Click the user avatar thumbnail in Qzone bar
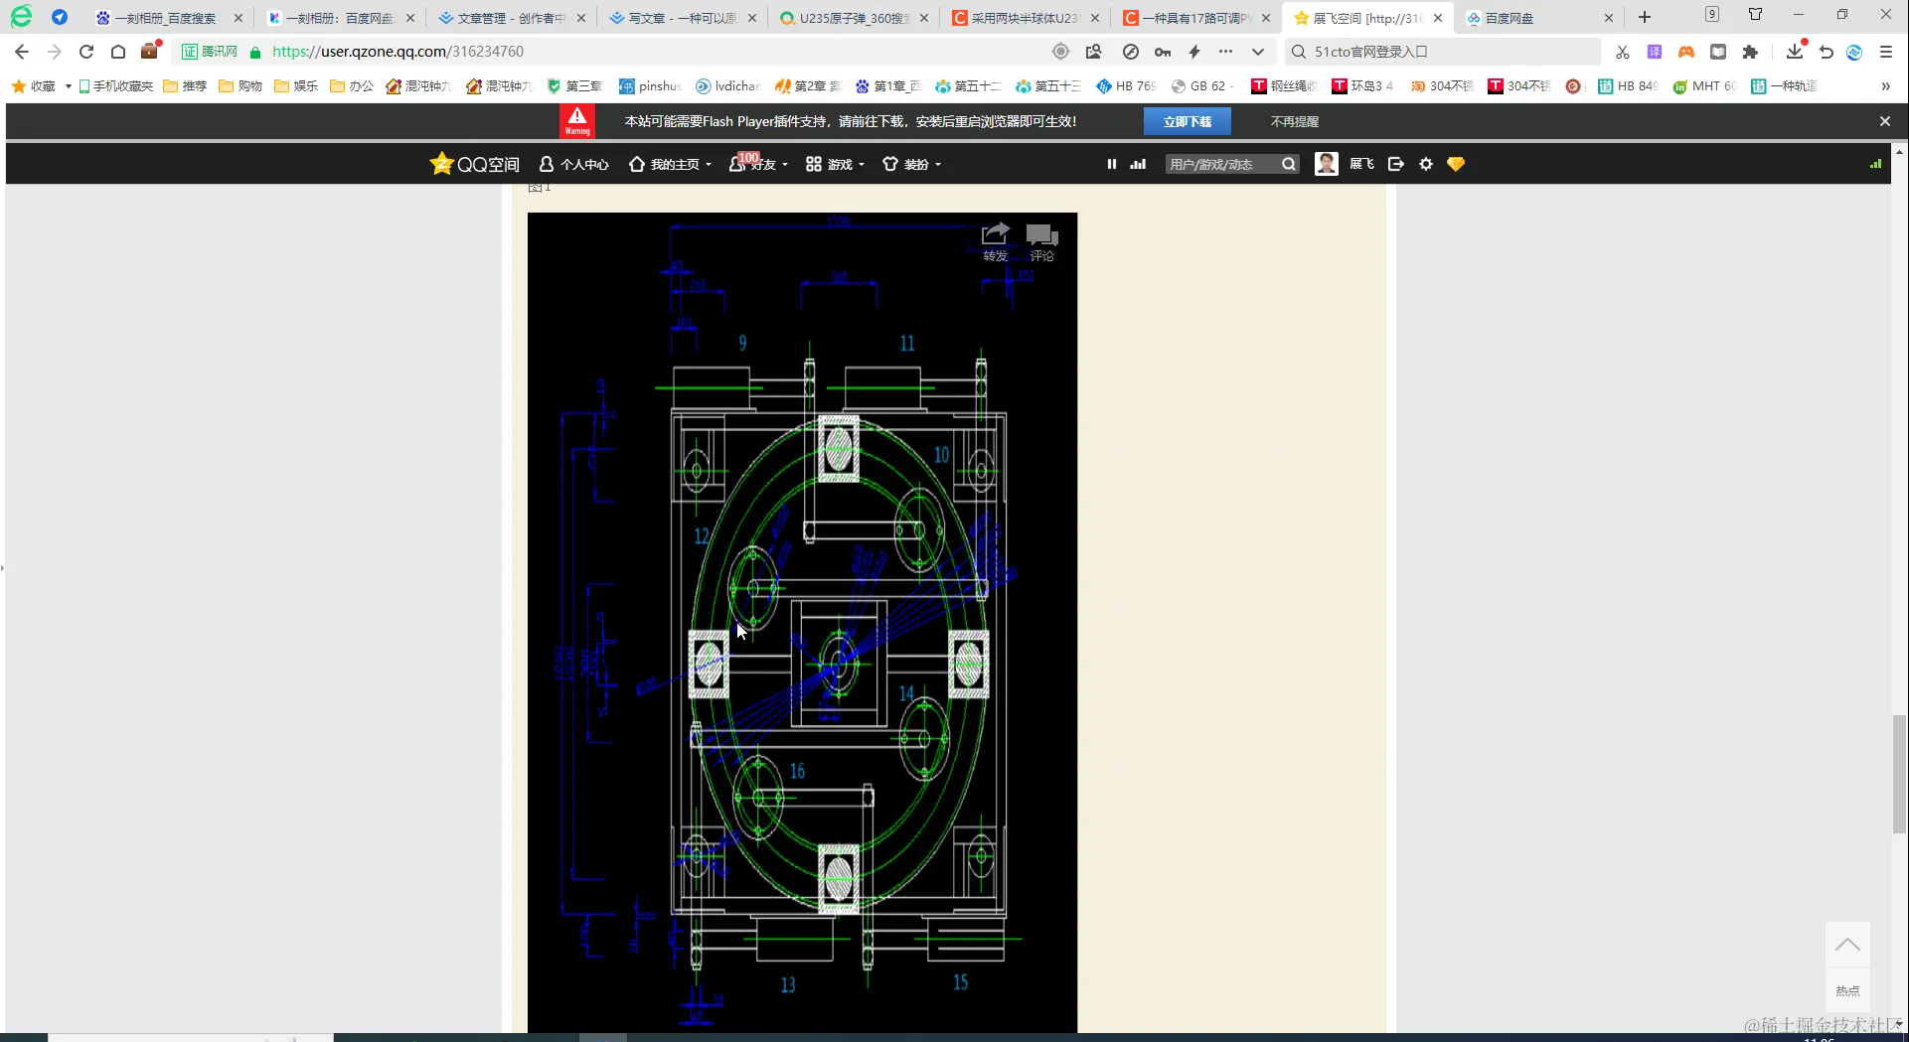The height and width of the screenshot is (1042, 1909). [1327, 164]
